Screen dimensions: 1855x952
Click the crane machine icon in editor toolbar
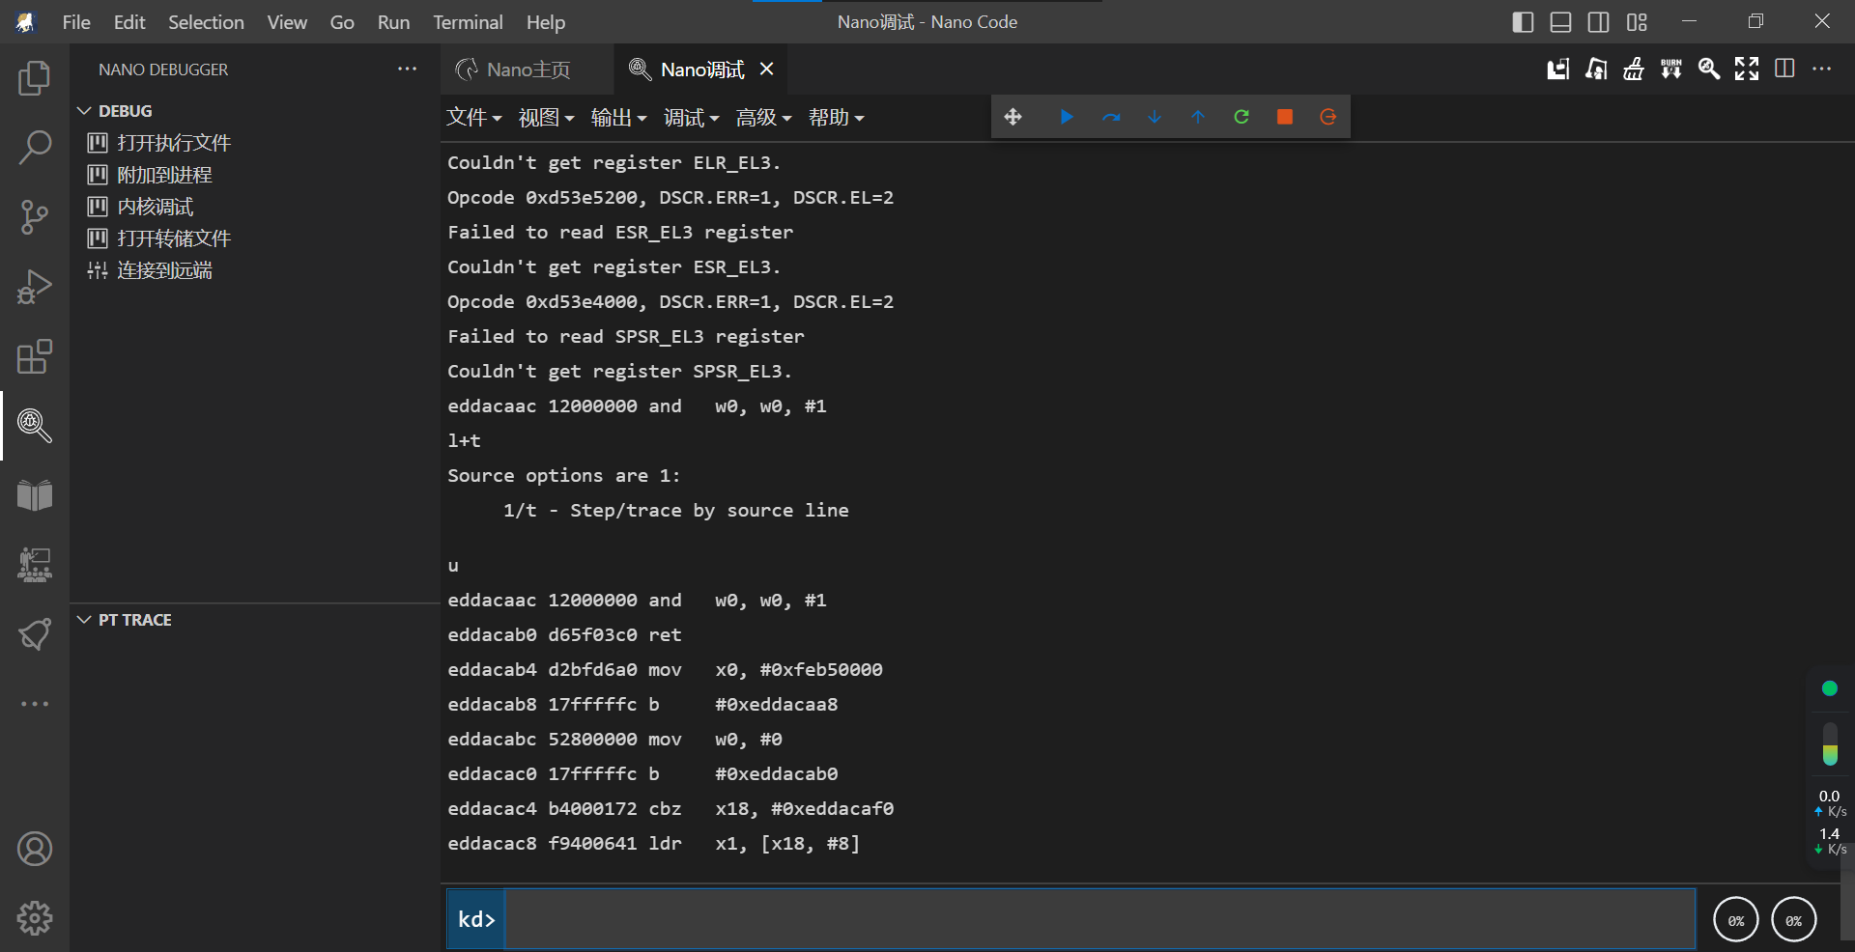[1557, 69]
